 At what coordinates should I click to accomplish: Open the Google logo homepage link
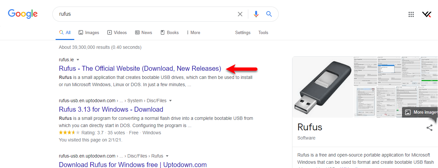[x=23, y=14]
